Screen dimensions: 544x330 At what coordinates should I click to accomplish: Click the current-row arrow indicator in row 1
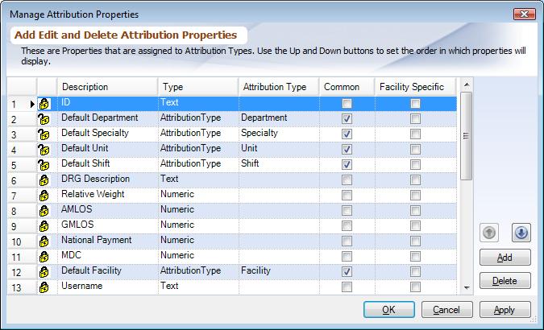coord(32,104)
